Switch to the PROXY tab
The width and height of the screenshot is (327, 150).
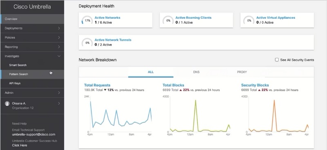pos(242,72)
